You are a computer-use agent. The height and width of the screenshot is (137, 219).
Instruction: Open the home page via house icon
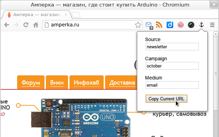coord(36,25)
